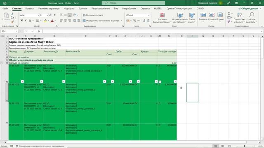Open the Файл menu

[x=5, y=8]
